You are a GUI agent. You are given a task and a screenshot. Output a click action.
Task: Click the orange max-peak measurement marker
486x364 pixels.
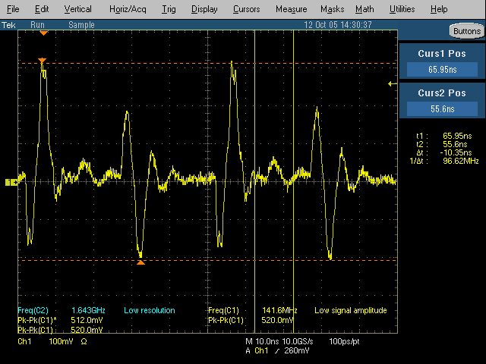(43, 61)
